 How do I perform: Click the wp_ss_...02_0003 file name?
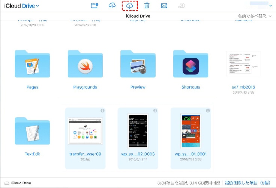tap(138, 154)
